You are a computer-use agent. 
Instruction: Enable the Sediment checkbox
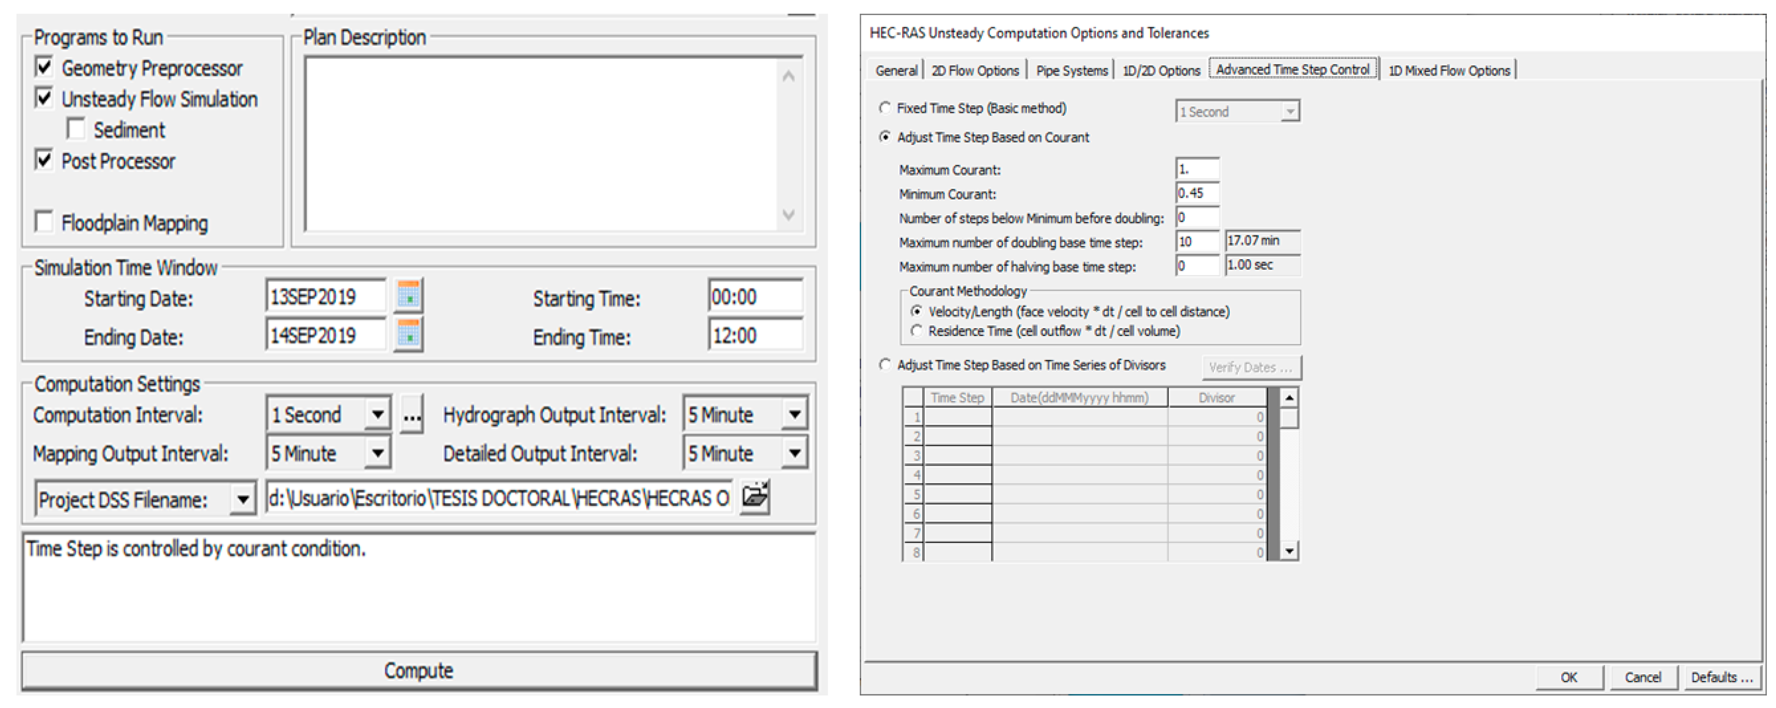(x=76, y=129)
